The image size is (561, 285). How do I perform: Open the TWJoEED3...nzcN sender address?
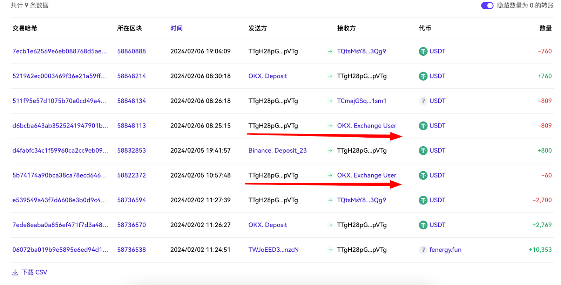(273, 250)
